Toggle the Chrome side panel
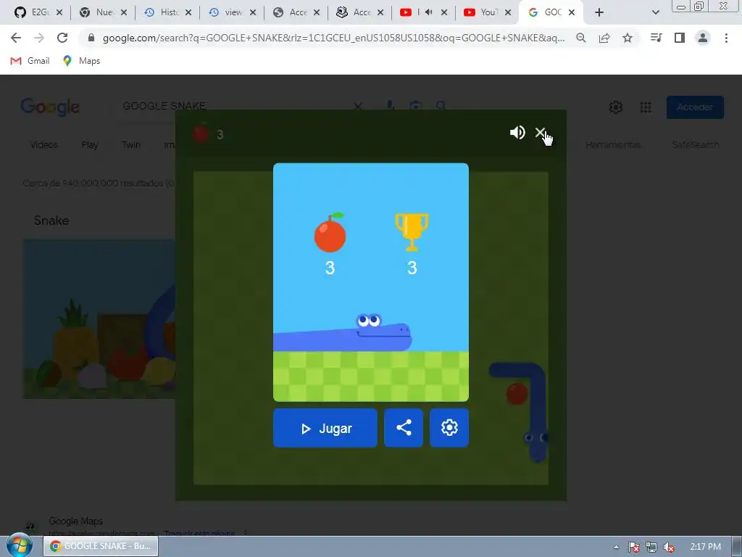The width and height of the screenshot is (742, 557). pyautogui.click(x=680, y=38)
